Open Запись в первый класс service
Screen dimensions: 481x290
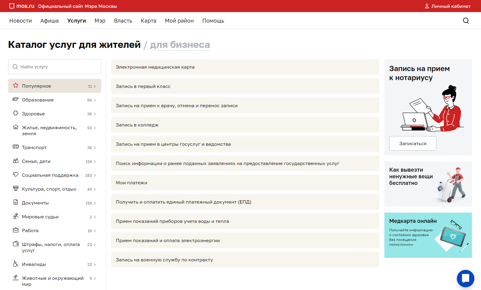[x=245, y=86]
